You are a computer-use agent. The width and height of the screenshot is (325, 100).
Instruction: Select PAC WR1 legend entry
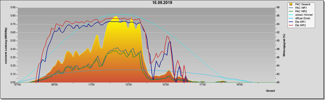tap(301, 8)
